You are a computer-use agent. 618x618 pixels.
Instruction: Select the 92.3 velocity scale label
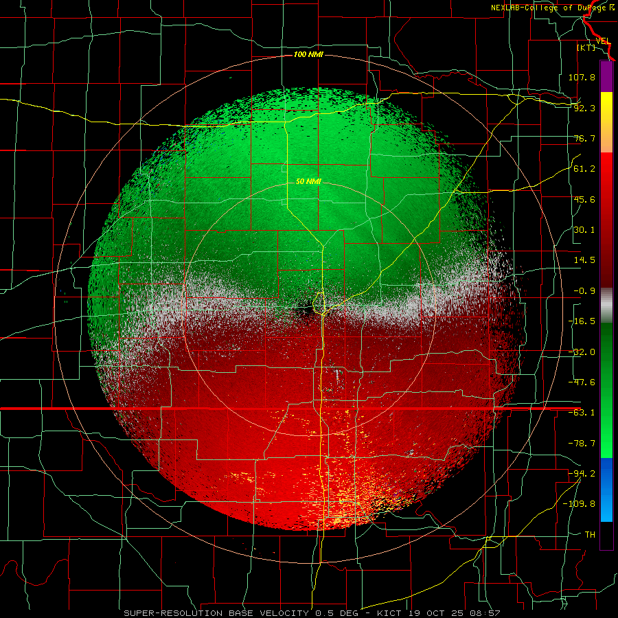[x=584, y=108]
